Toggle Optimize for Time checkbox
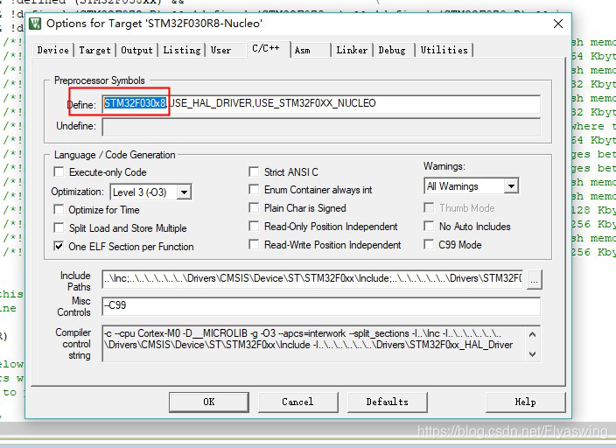The width and height of the screenshot is (616, 448). tap(59, 209)
